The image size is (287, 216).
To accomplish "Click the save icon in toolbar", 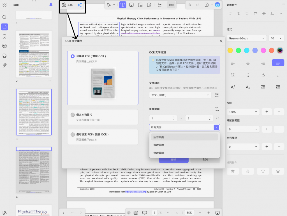I will pos(207,5).
